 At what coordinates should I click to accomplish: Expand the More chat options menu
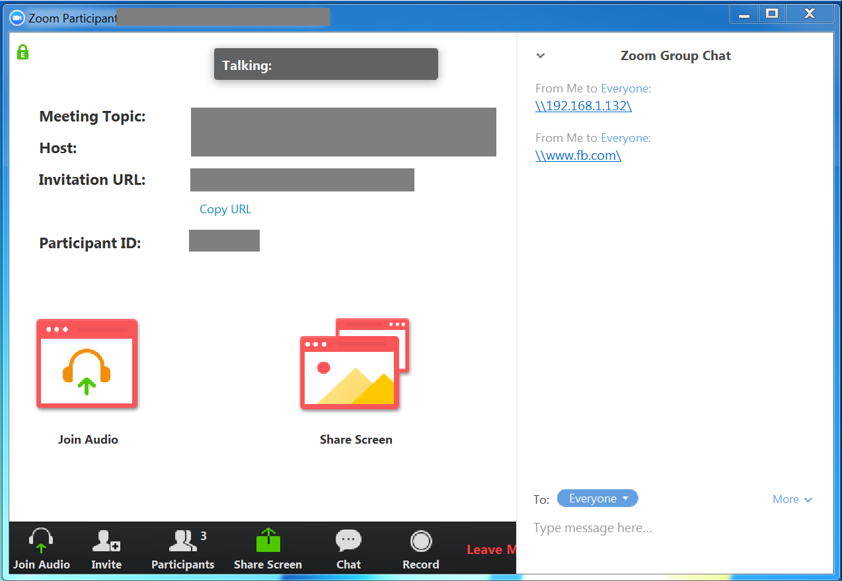point(792,499)
